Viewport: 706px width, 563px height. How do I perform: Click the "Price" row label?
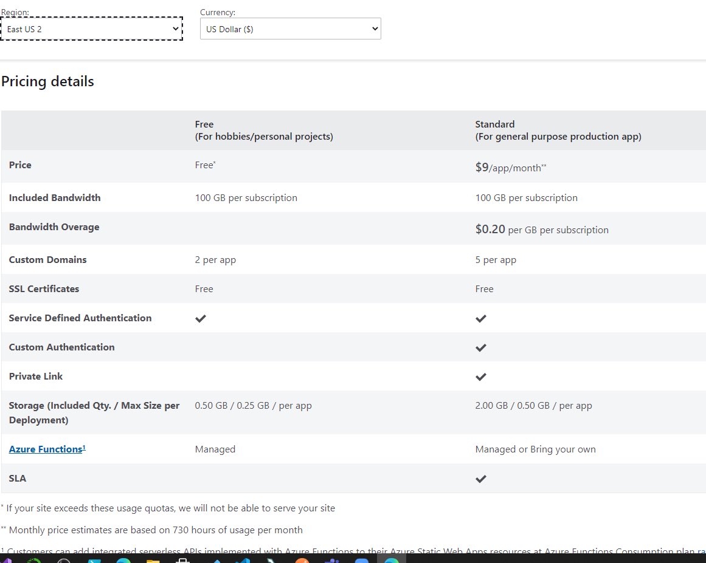[x=20, y=165]
